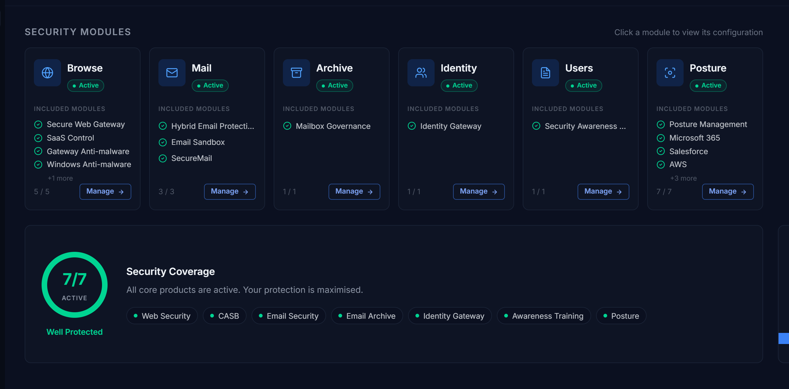This screenshot has height=389, width=789.
Task: Click the Posture scan icon
Action: tap(670, 73)
